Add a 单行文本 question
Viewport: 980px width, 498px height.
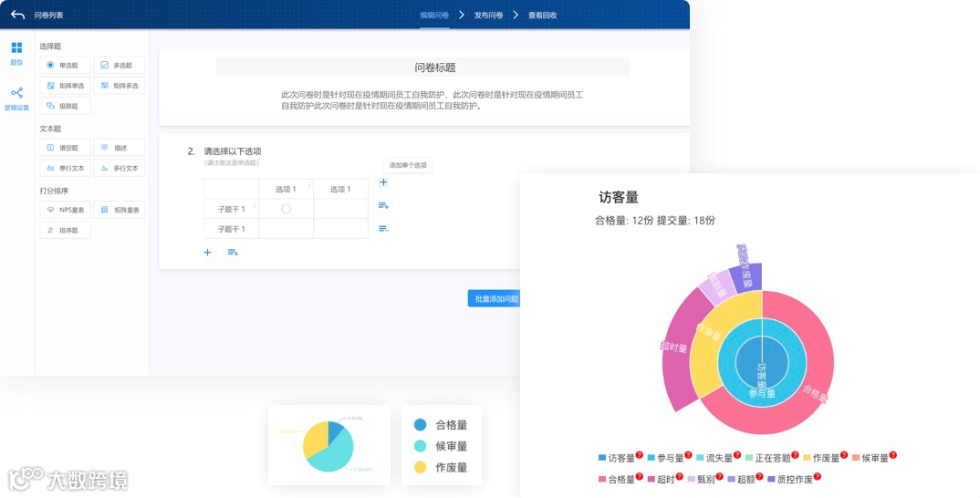pos(65,168)
